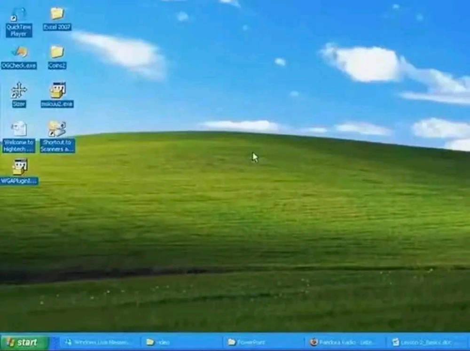Image resolution: width=470 pixels, height=351 pixels.
Task: Click the Coins2 label text
Action: point(57,65)
